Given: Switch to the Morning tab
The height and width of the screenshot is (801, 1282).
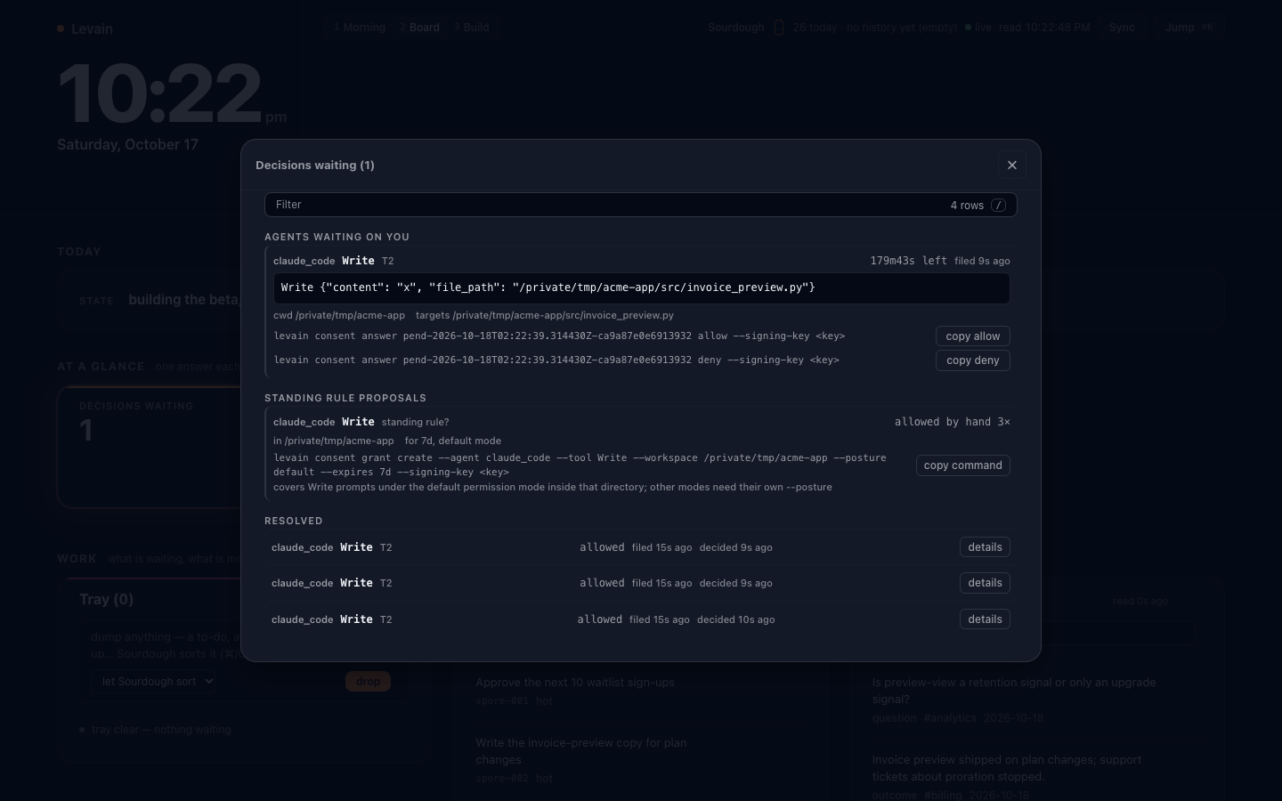Looking at the screenshot, I should pos(360,28).
